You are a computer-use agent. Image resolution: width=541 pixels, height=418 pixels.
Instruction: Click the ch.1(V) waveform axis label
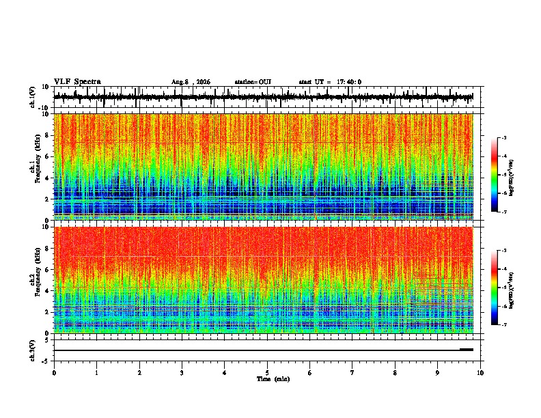pos(33,97)
